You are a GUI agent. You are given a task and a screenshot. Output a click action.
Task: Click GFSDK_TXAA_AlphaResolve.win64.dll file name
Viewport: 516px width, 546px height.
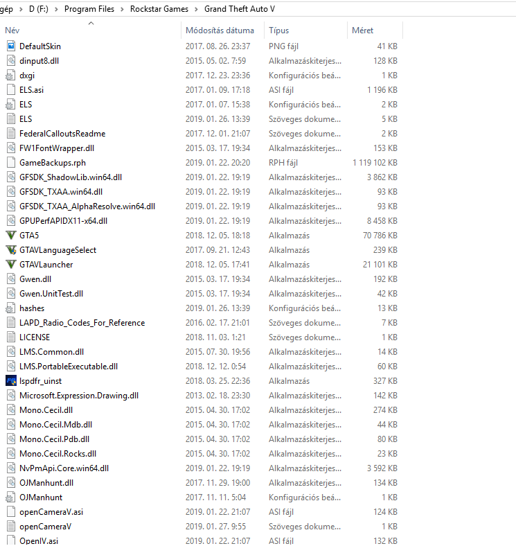87,206
